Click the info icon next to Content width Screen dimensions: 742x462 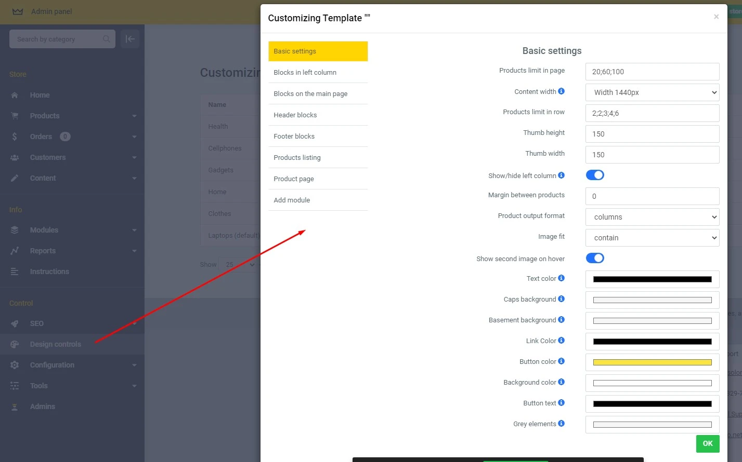pyautogui.click(x=561, y=91)
